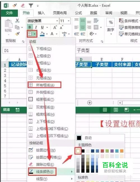
Task: Open 单元格样式 cell styles
Action: tap(129, 34)
